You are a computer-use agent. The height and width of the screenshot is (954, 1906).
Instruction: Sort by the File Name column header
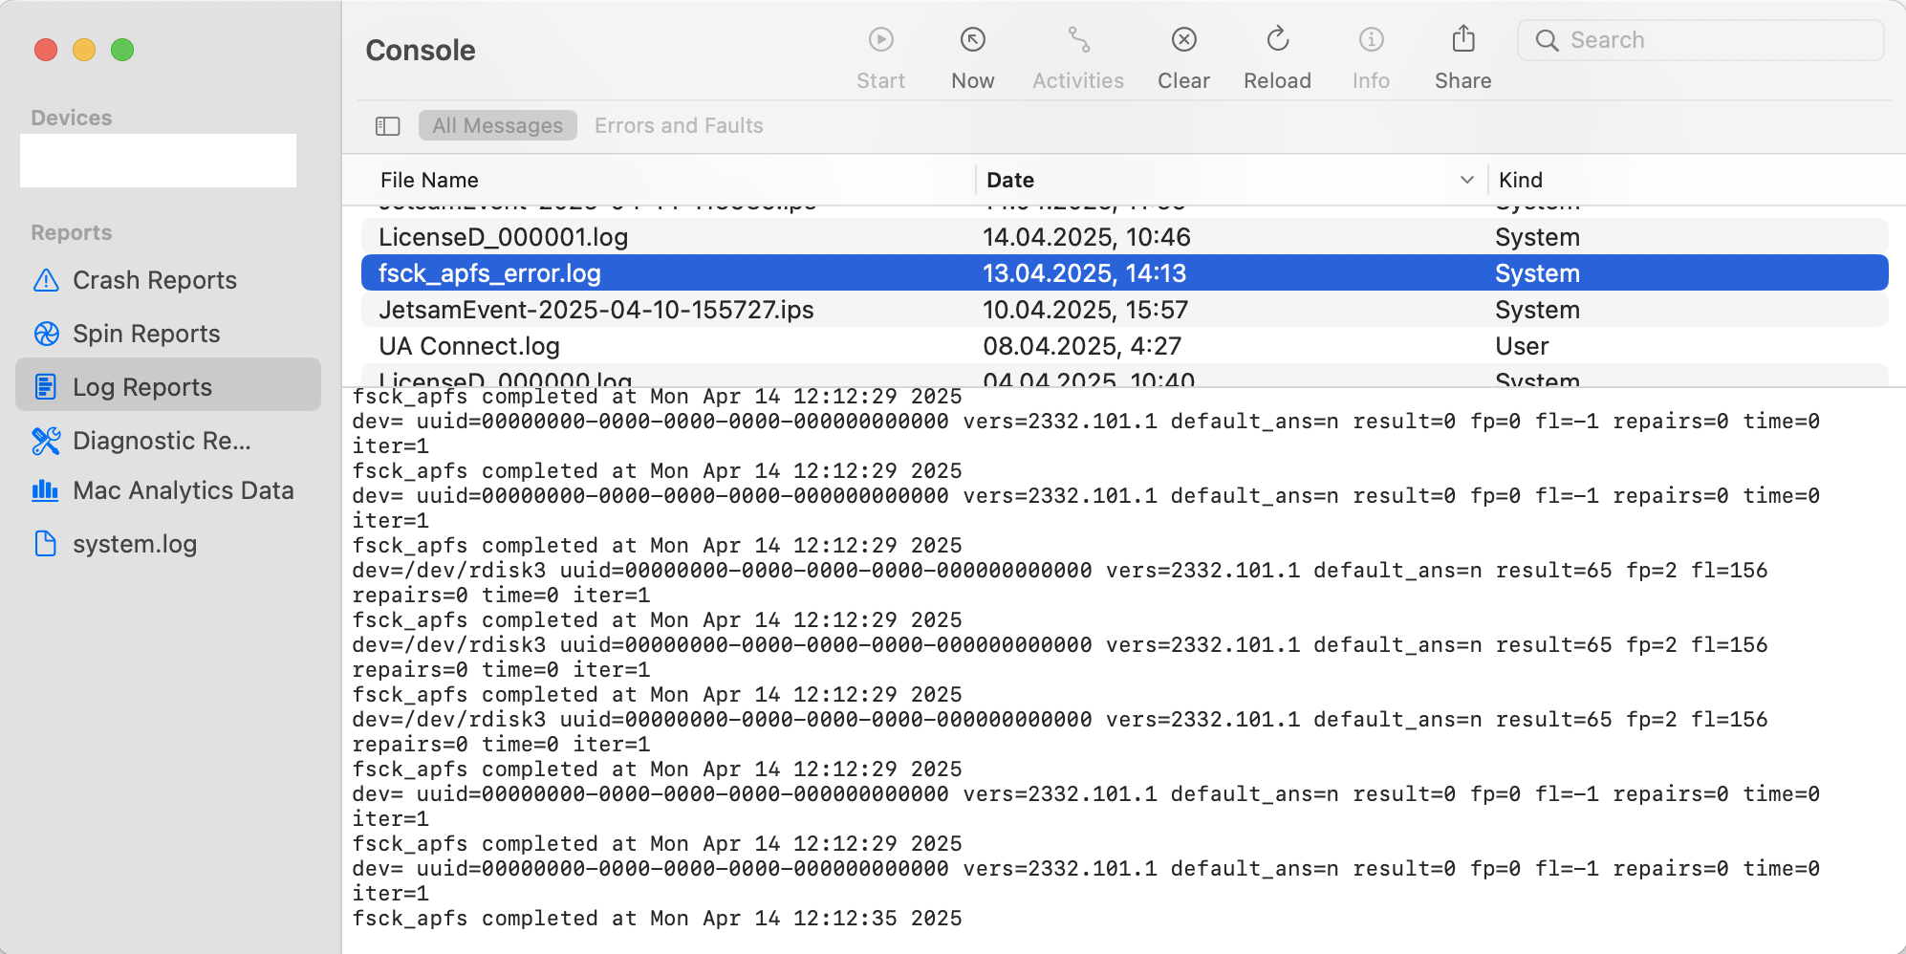(429, 180)
